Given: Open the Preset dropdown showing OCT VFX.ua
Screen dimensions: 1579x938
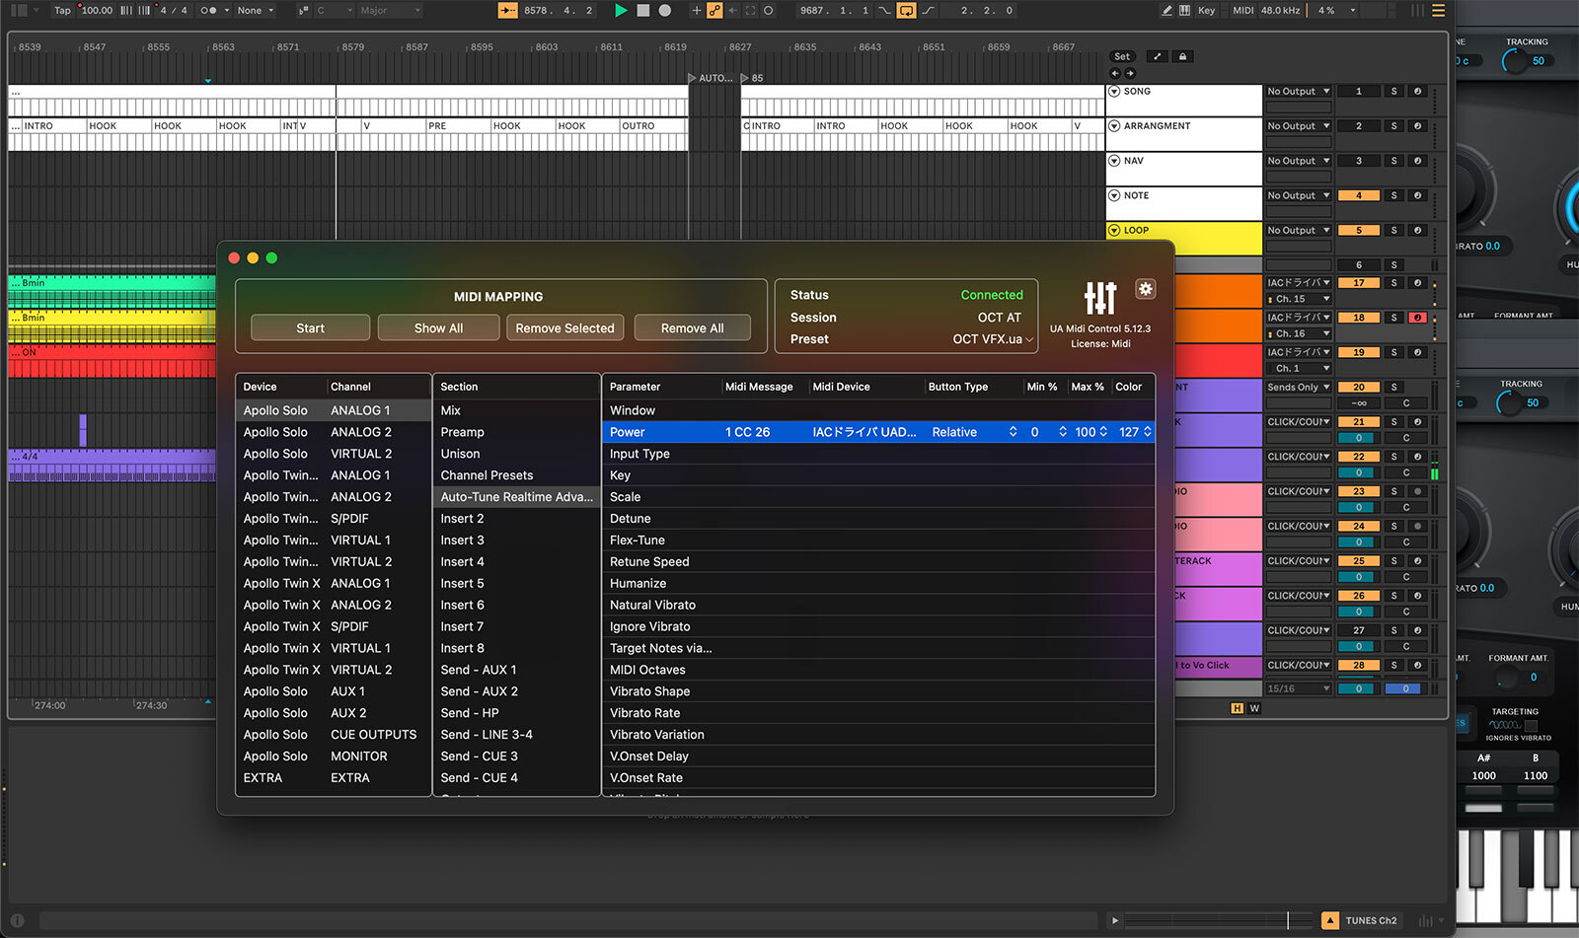Looking at the screenshot, I should pyautogui.click(x=990, y=338).
